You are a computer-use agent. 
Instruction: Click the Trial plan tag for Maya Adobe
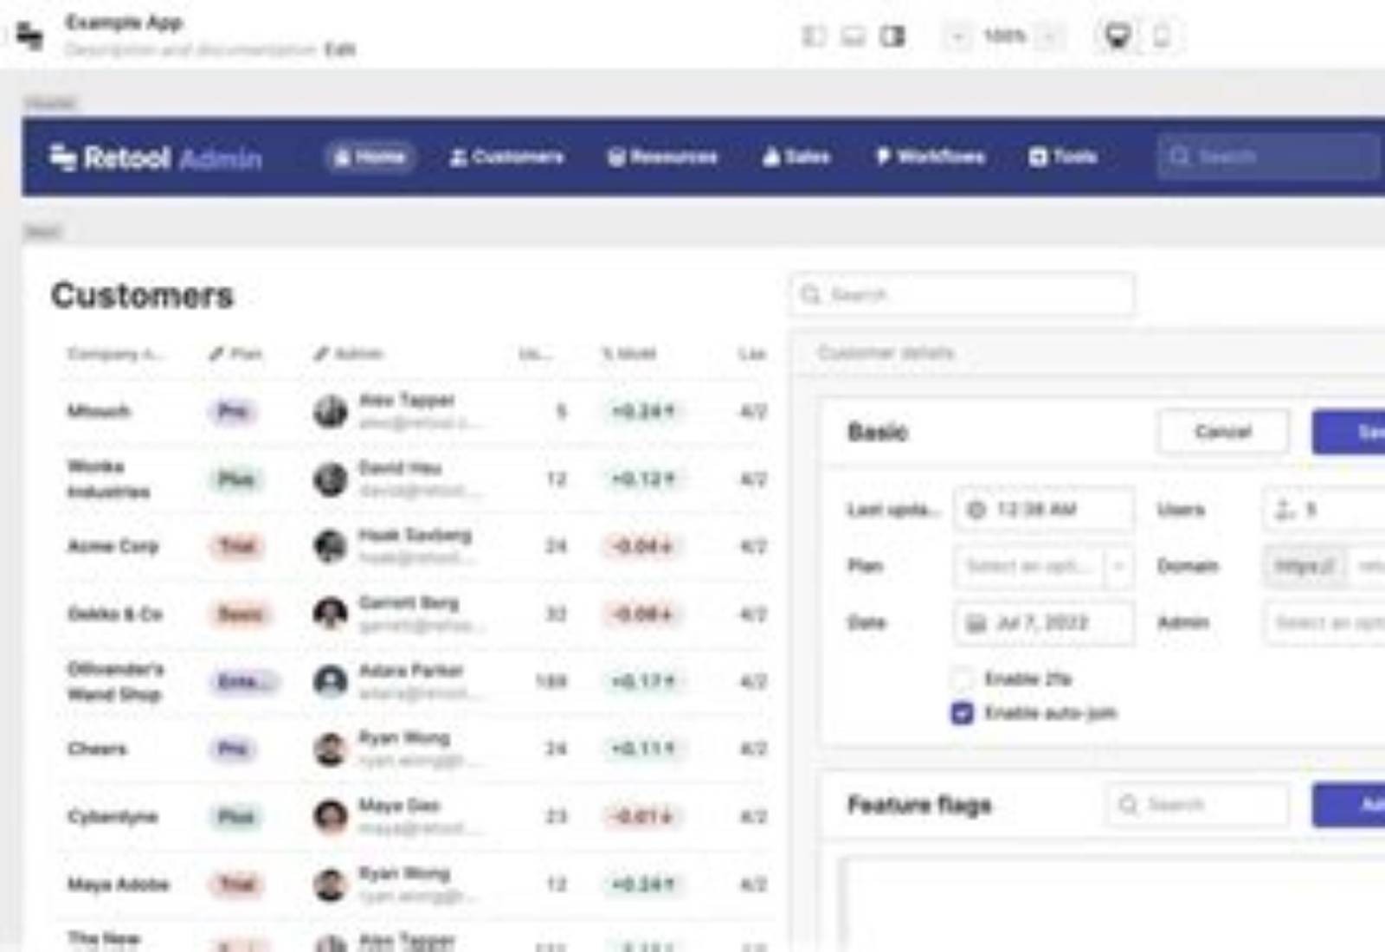pyautogui.click(x=237, y=884)
